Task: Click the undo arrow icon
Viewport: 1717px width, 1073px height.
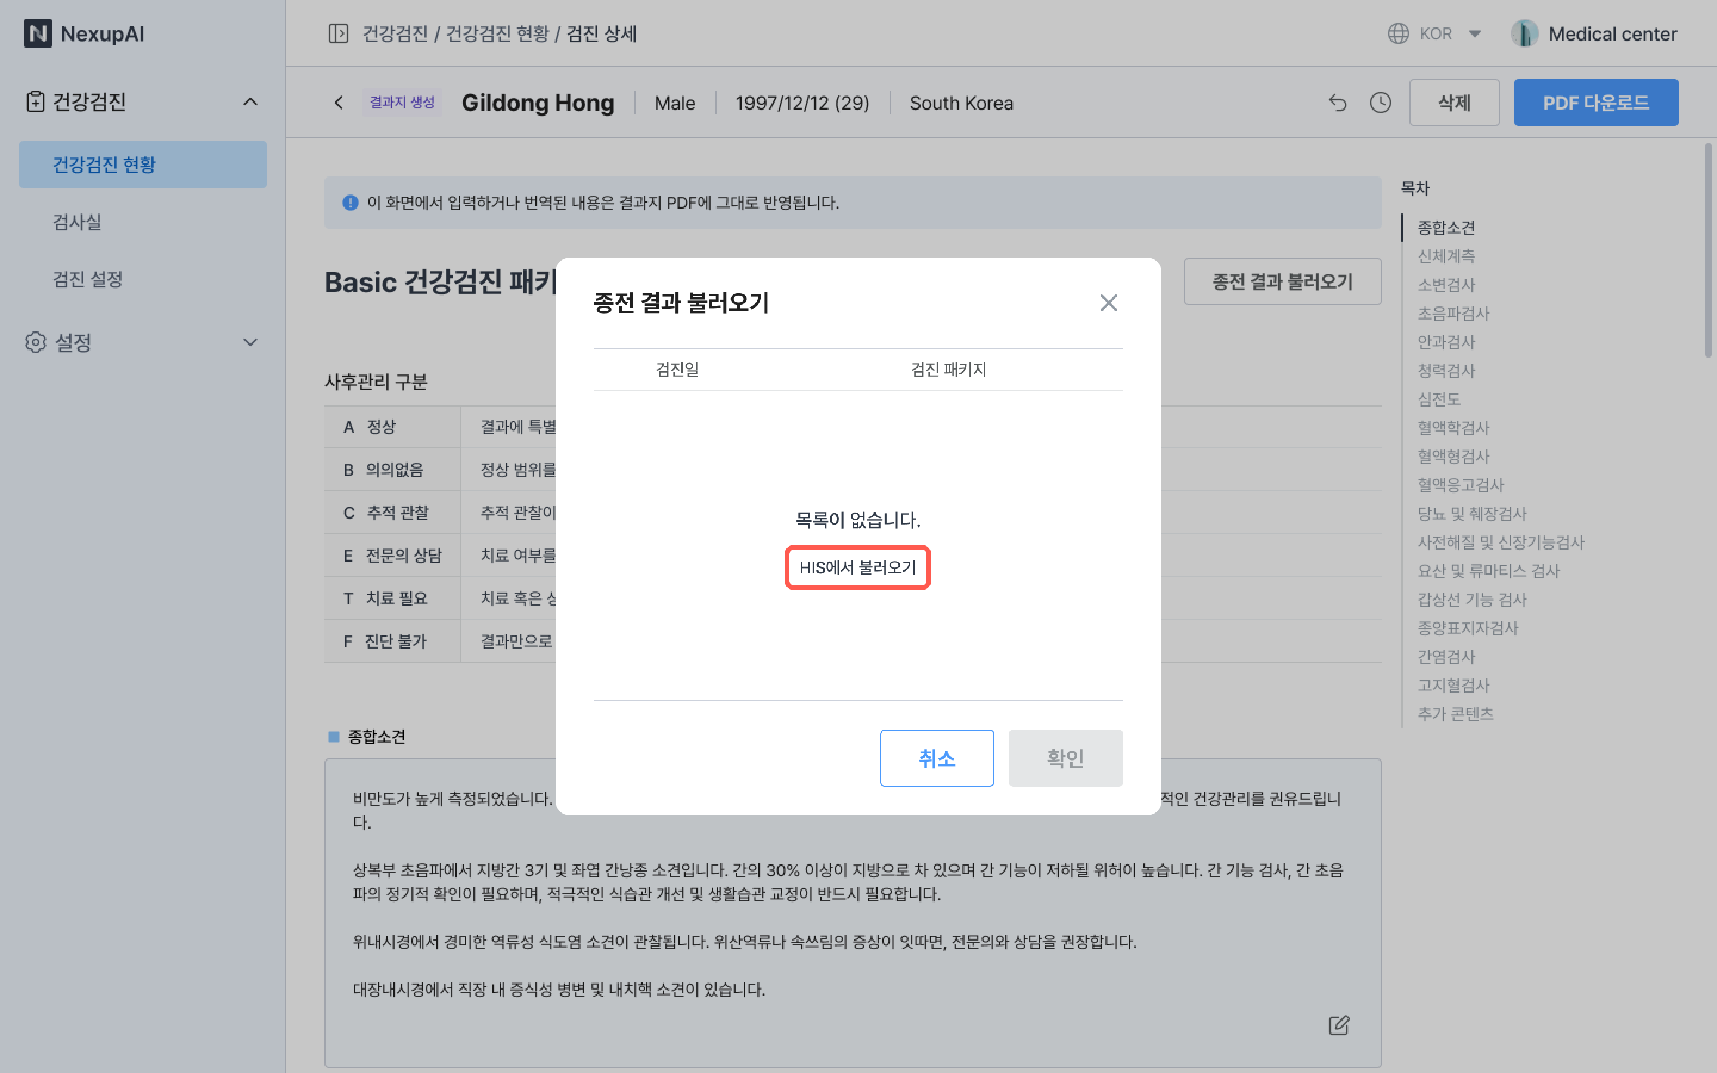Action: pos(1337,103)
